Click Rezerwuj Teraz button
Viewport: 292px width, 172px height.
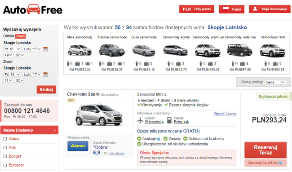click(x=265, y=150)
